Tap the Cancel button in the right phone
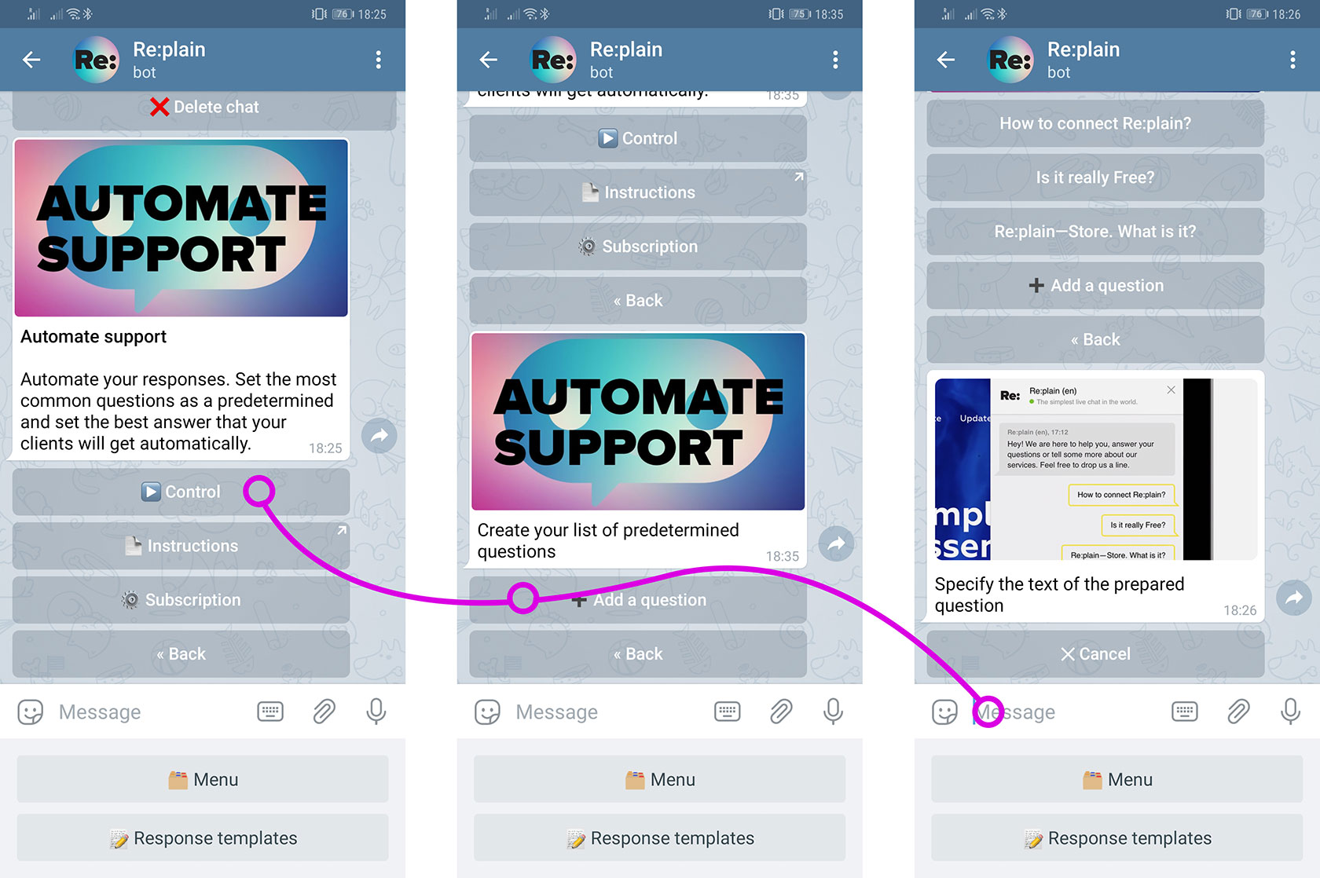Image resolution: width=1320 pixels, height=878 pixels. [1095, 654]
